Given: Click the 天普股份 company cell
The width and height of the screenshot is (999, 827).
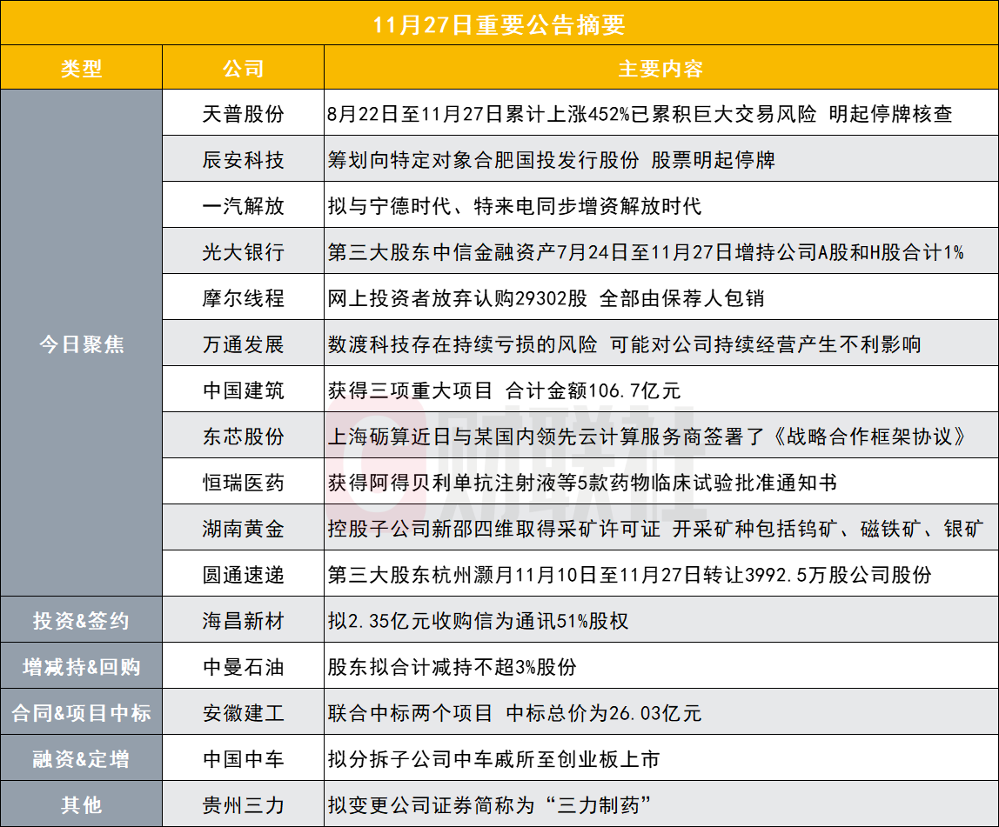Looking at the screenshot, I should click(x=242, y=114).
